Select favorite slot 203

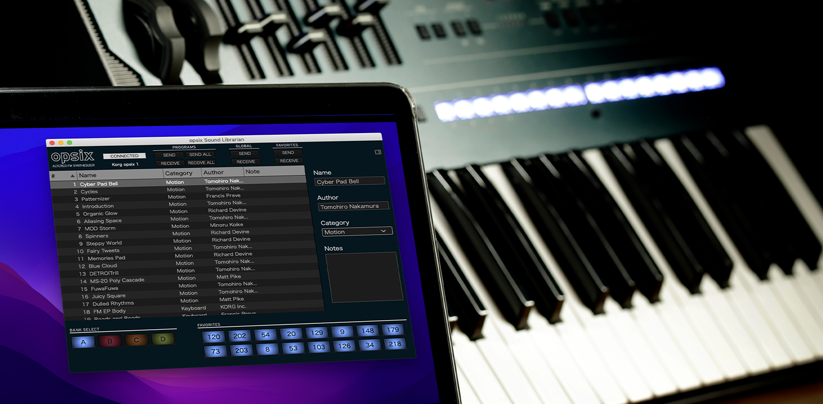(x=242, y=350)
